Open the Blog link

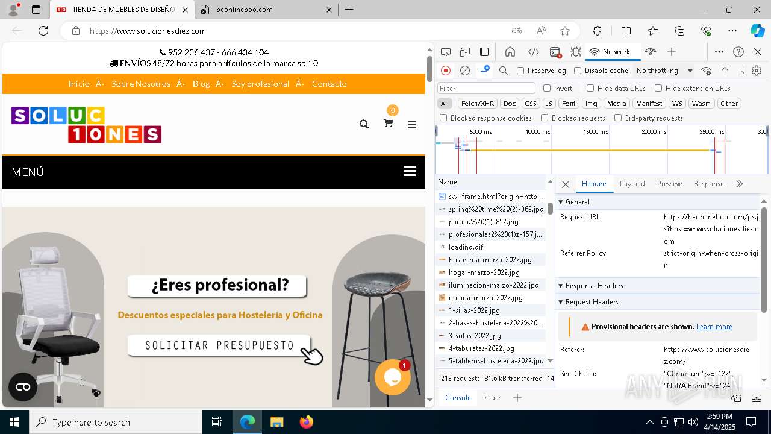coord(201,84)
